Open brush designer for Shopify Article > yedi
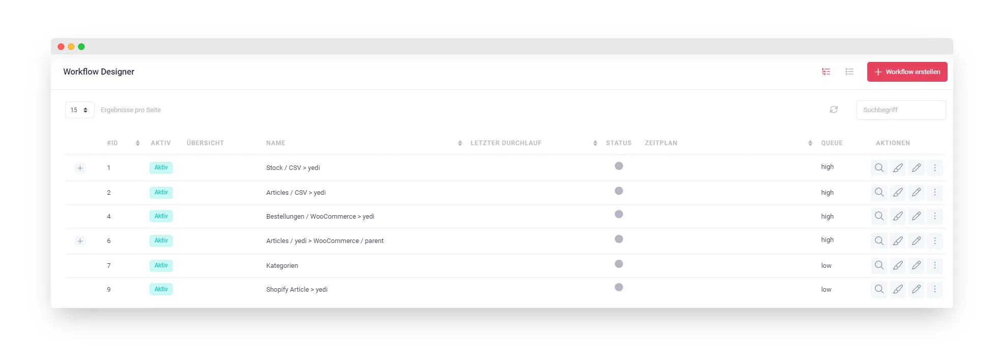 pos(898,289)
